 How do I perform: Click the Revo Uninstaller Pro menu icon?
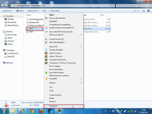(46, 28)
